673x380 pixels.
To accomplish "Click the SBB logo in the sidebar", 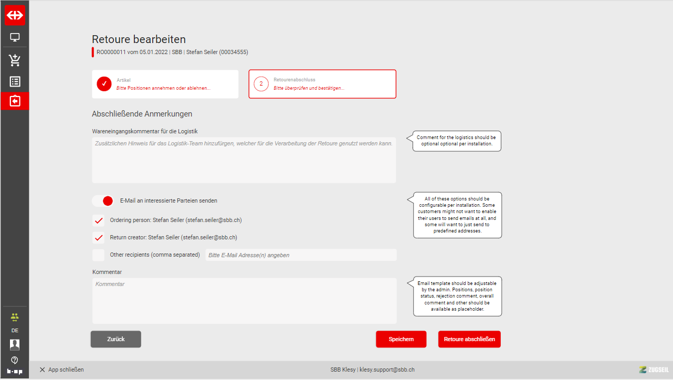I will 15,16.
